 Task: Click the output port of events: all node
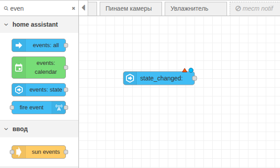(66, 45)
